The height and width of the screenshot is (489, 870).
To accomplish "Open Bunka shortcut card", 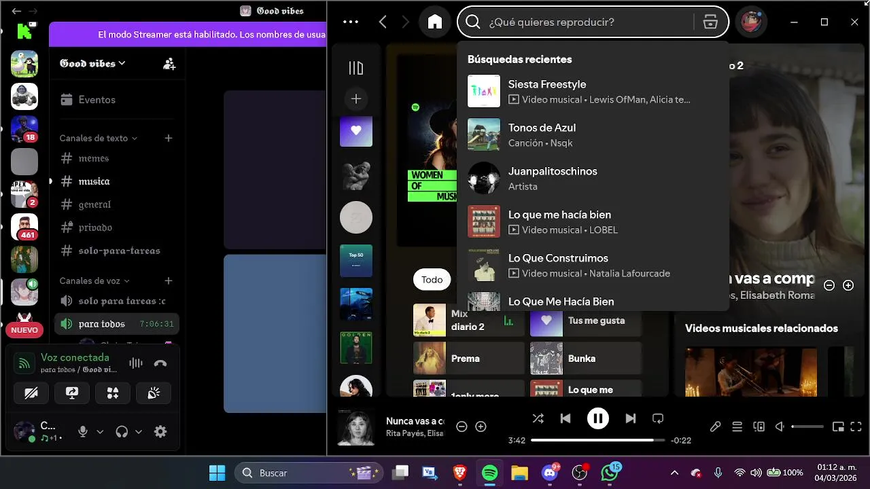I will [x=586, y=359].
